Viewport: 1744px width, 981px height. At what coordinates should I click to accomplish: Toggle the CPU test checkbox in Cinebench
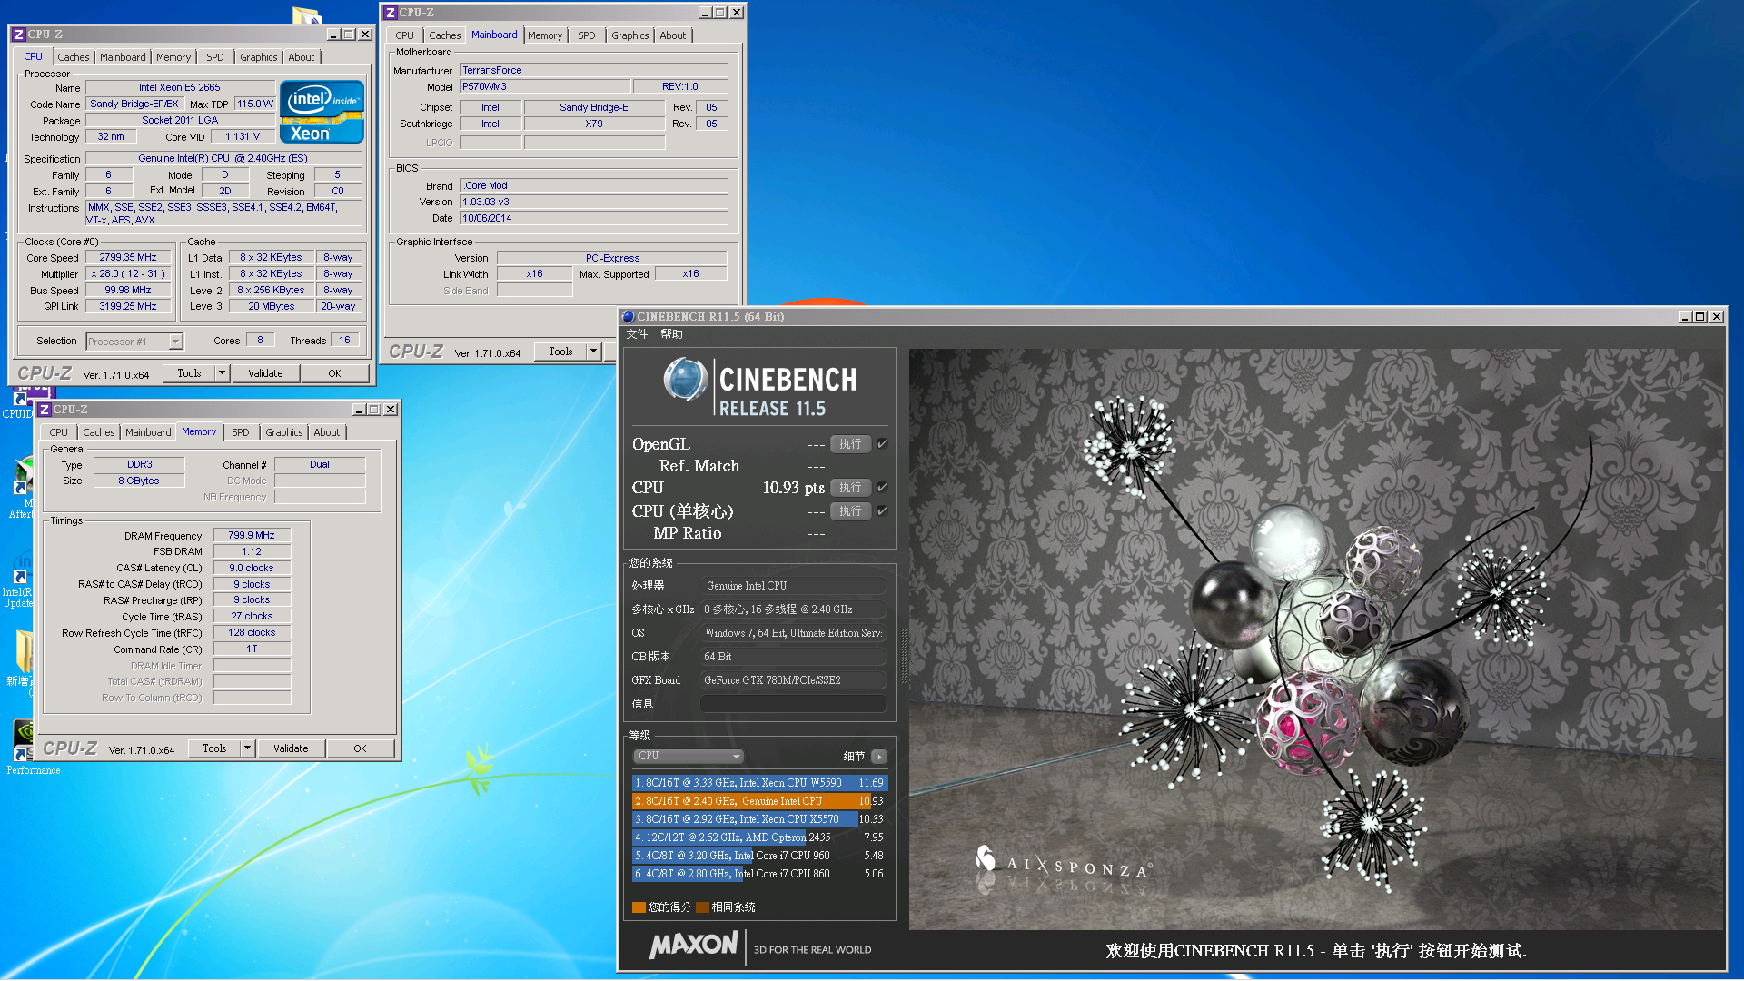coord(882,488)
